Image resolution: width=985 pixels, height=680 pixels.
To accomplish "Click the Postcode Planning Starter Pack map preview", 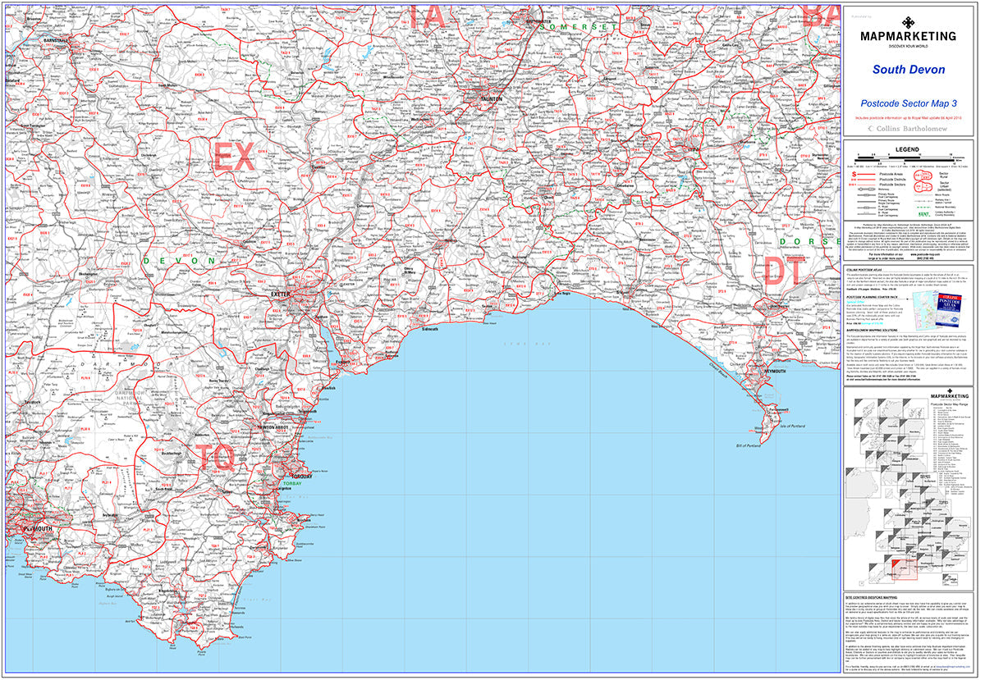I will [925, 311].
